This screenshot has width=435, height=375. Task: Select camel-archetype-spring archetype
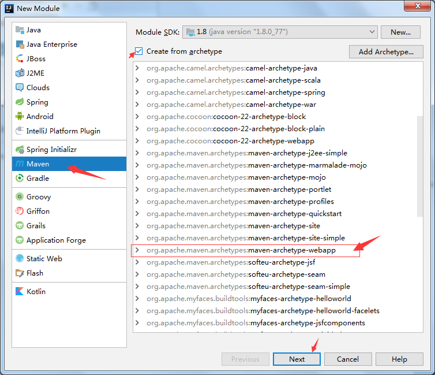click(x=236, y=92)
